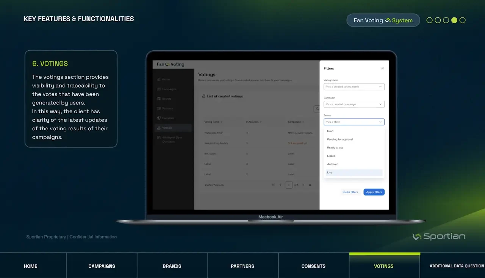Viewport: 485px width, 278px height.
Task: Collapse the States dropdown
Action: 380,122
